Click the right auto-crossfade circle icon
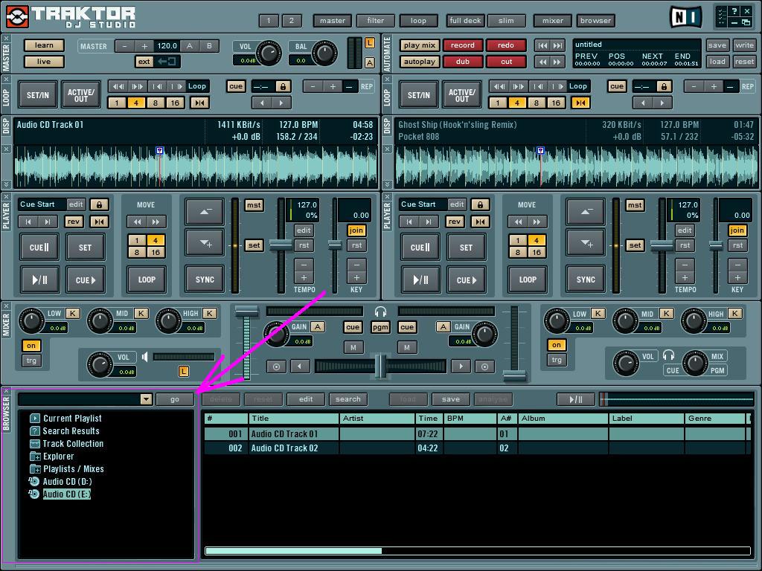This screenshot has height=571, width=762. click(x=484, y=367)
